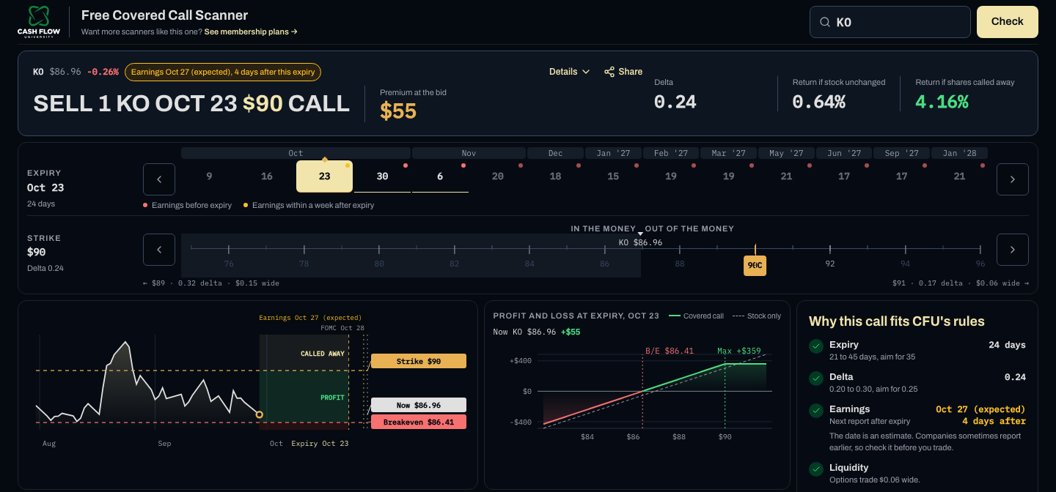This screenshot has height=492, width=1056.
Task: Select the Oct 9 expiry
Action: click(209, 176)
